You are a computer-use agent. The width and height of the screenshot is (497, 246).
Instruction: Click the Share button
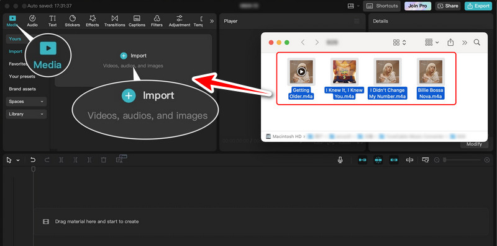(x=448, y=6)
